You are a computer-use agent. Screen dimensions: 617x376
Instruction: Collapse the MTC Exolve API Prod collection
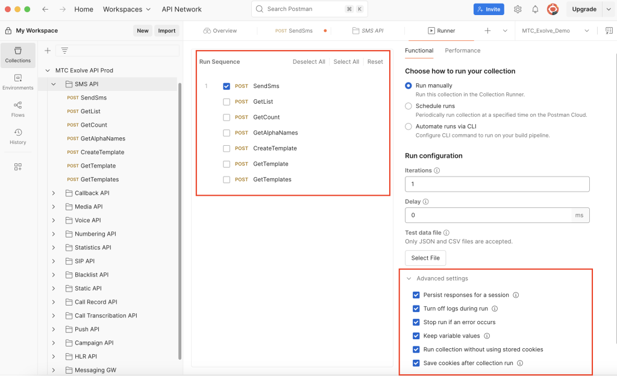48,70
